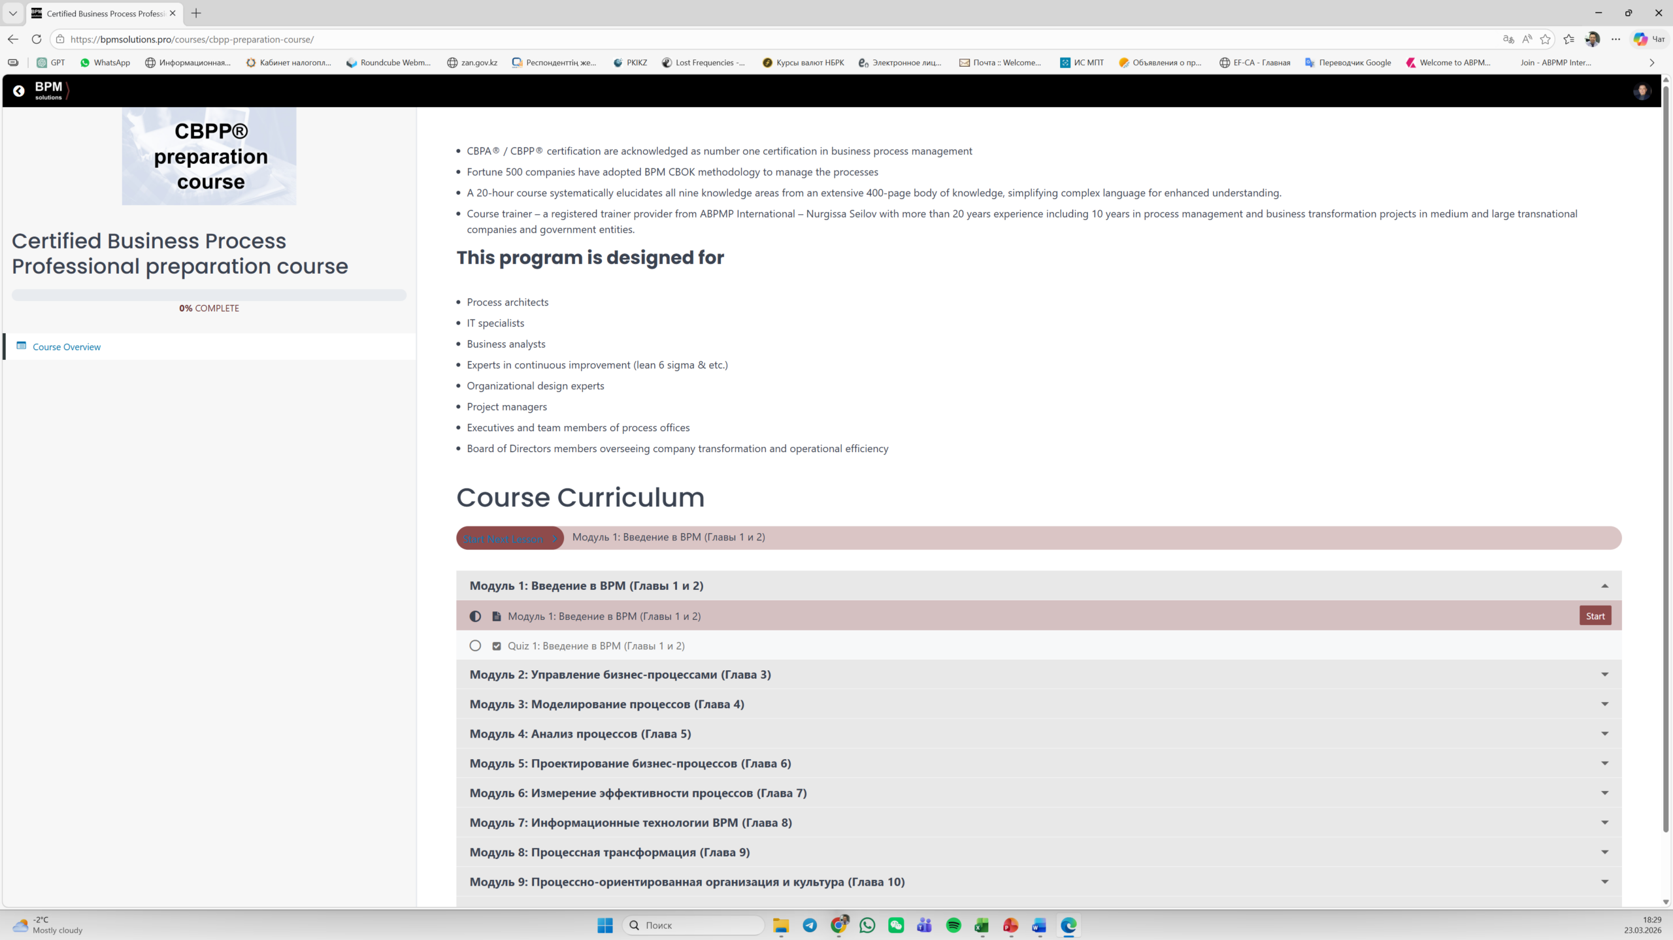Open Course Overview in the sidebar

[x=66, y=346]
